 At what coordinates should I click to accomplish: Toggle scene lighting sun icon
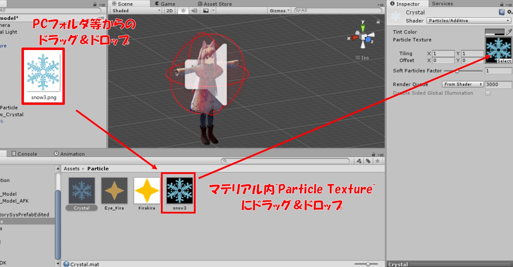(x=183, y=10)
